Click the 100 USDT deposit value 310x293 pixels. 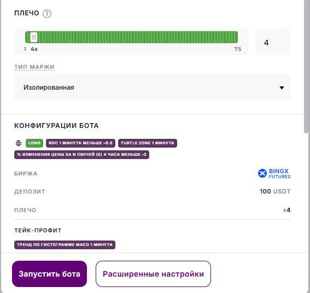[275, 191]
